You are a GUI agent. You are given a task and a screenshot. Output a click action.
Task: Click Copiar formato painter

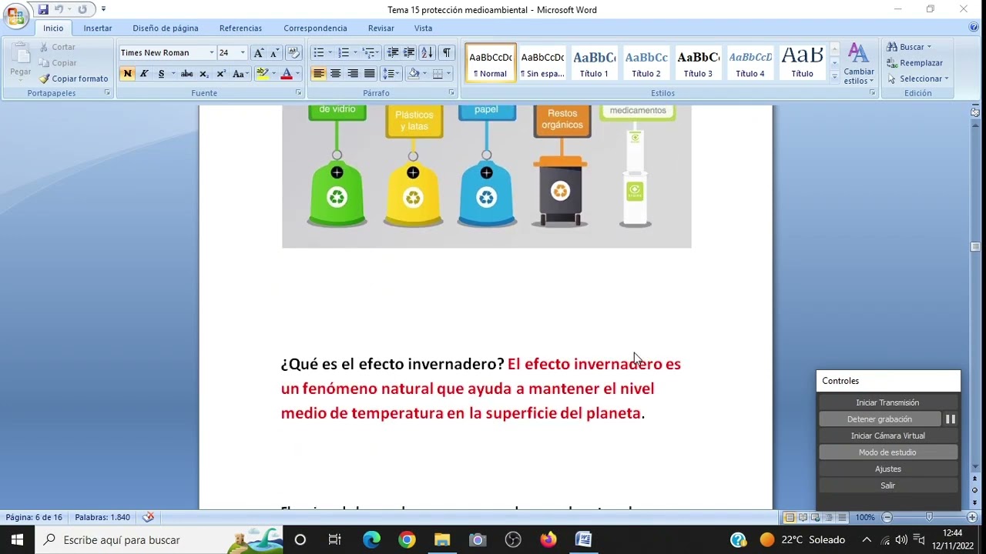click(x=74, y=78)
